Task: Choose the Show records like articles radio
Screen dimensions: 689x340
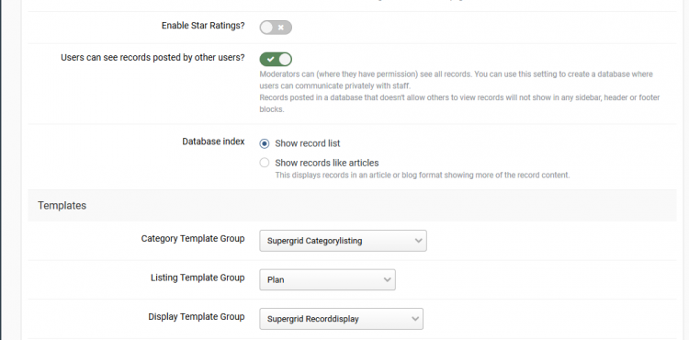Action: 264,163
